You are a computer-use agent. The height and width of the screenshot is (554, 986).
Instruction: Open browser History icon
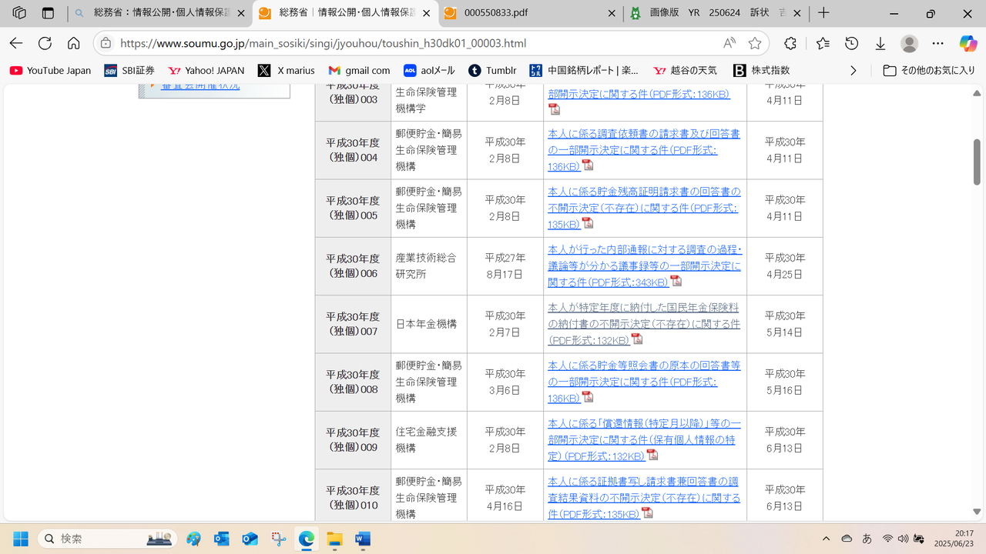coord(851,44)
